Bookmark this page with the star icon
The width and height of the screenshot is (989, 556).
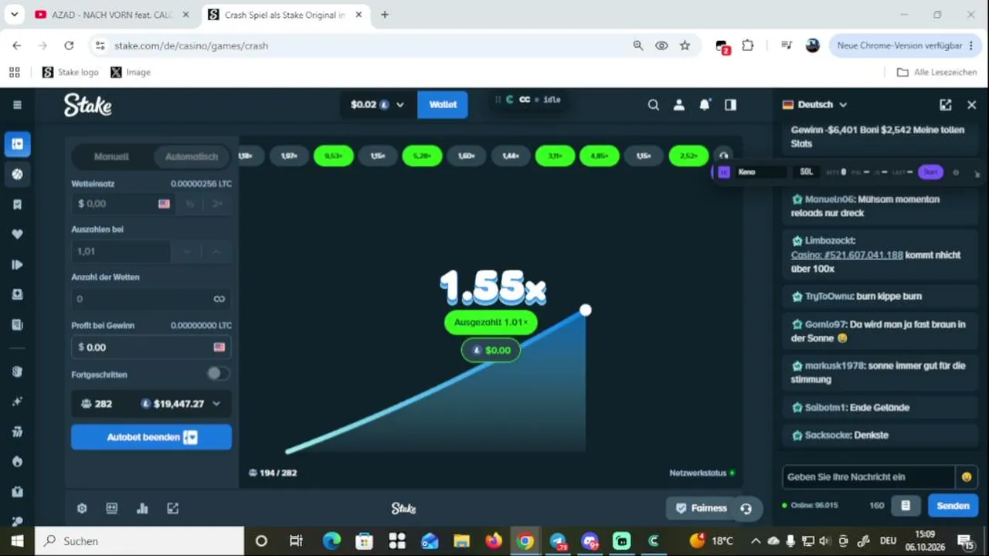[x=685, y=46]
